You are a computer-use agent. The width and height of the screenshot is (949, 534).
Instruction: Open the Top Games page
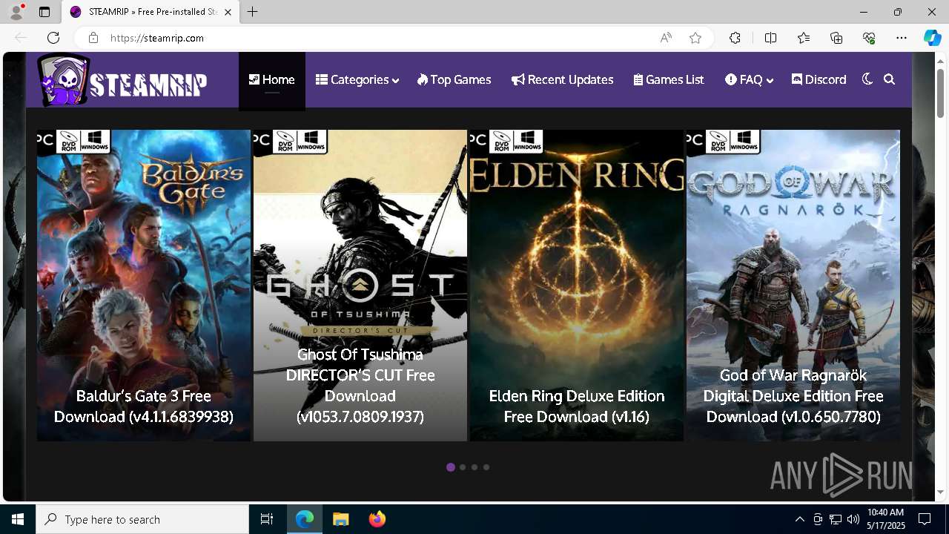coord(454,79)
